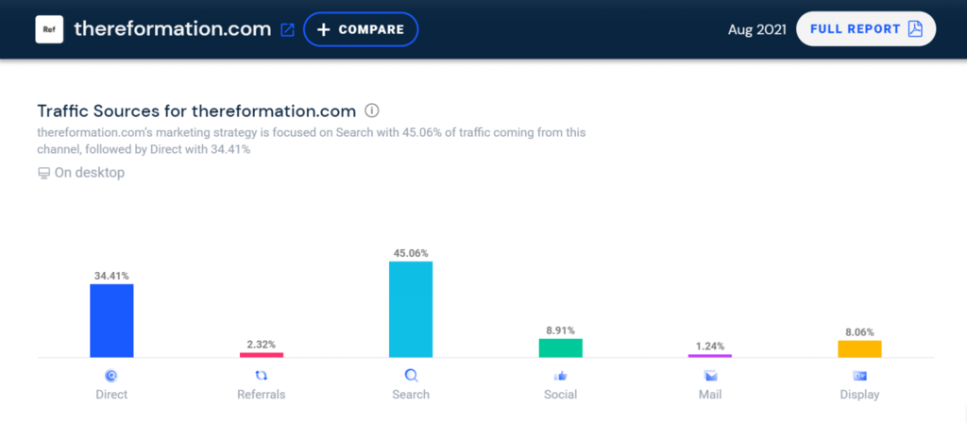Select the green Social bar

(x=561, y=347)
